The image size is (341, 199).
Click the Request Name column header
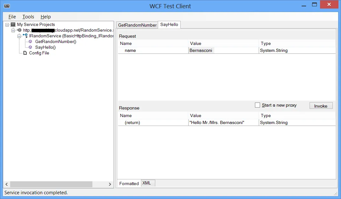click(x=153, y=43)
